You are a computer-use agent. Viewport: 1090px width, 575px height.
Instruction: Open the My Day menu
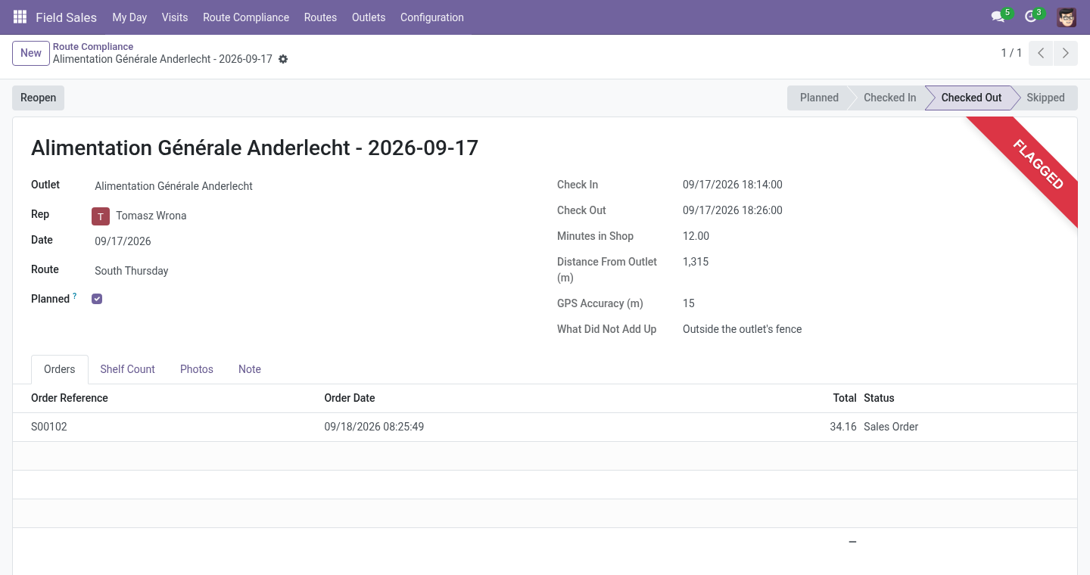129,17
